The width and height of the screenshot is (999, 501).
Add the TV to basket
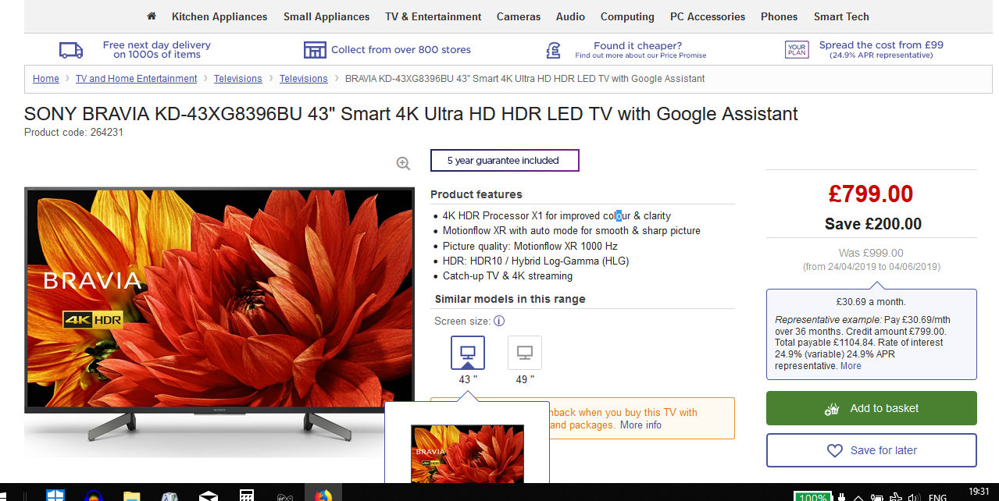click(871, 408)
